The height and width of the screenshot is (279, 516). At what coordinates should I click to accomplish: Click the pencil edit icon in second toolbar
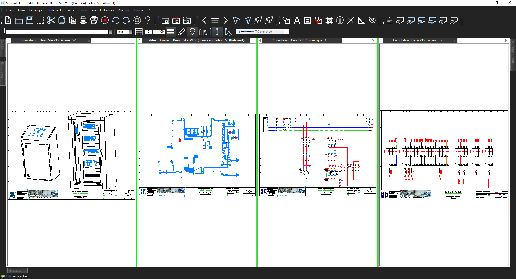click(x=182, y=32)
